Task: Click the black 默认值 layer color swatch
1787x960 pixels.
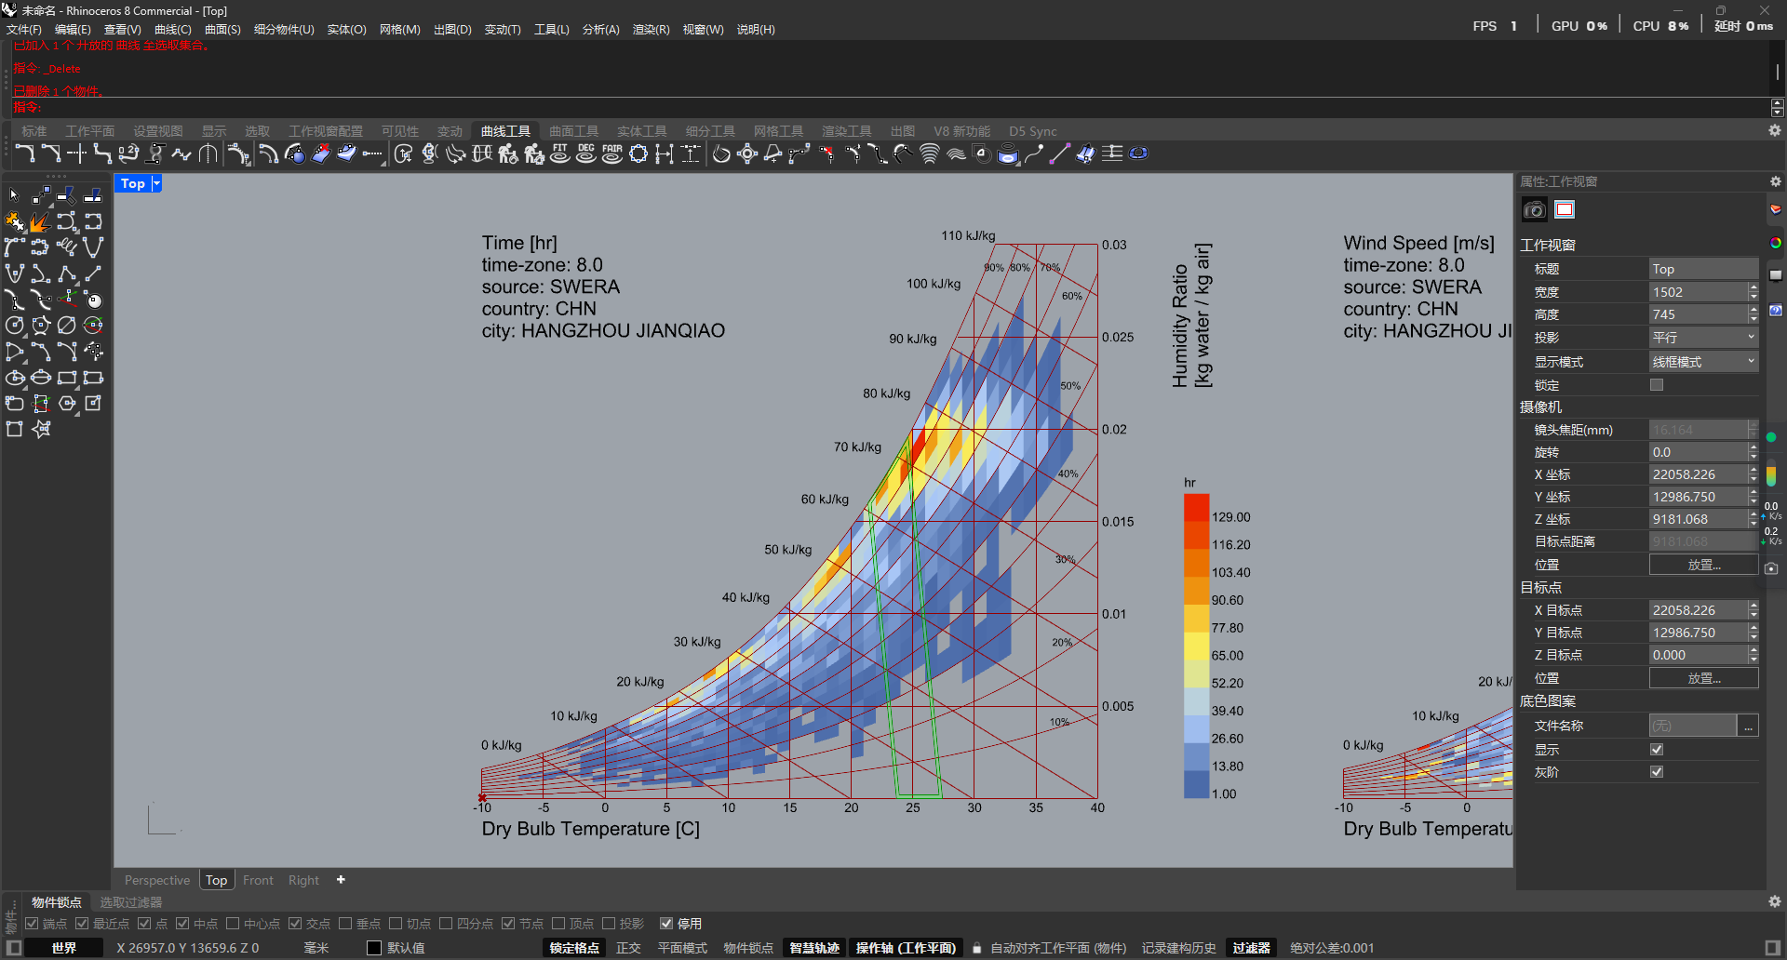Action: click(374, 948)
